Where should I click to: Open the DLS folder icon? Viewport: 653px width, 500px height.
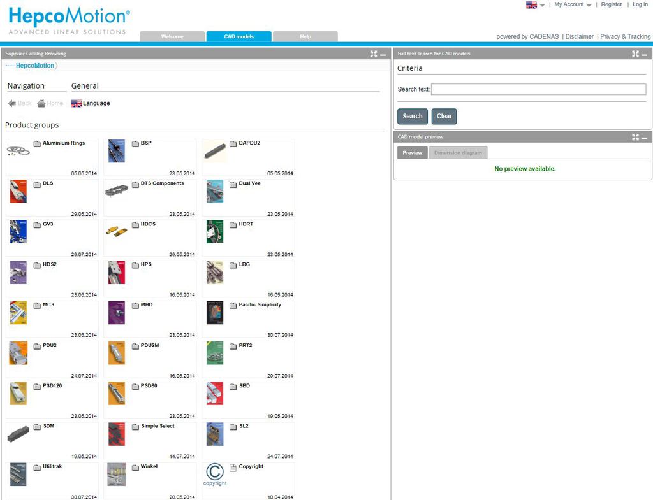[x=37, y=184]
